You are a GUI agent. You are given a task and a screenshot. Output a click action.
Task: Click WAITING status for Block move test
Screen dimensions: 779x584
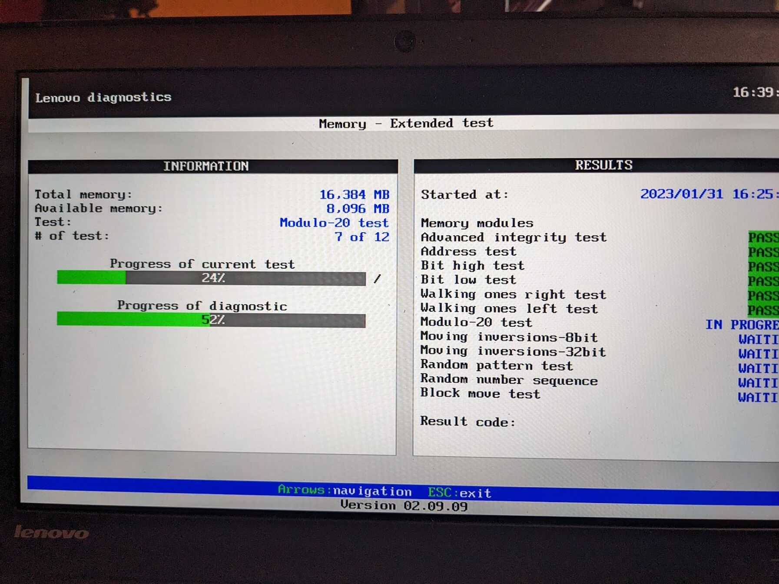[x=759, y=397]
